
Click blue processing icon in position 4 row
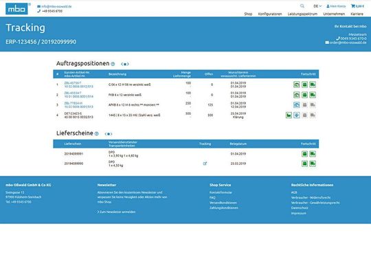point(297,115)
